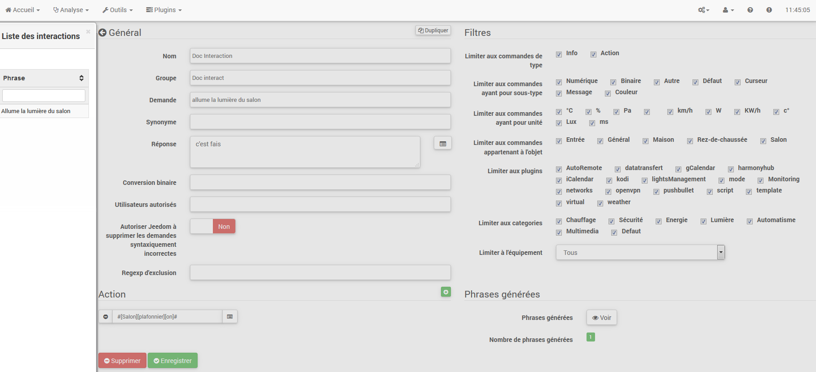Open command picker icon next to action field

230,317
